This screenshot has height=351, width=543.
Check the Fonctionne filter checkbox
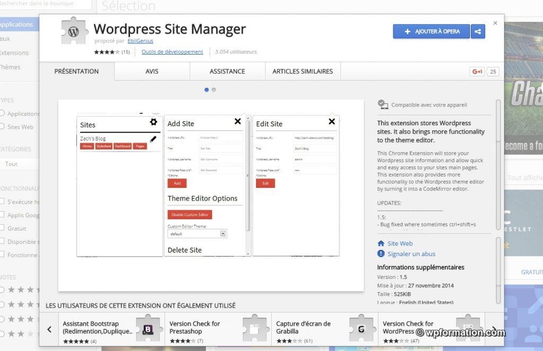click(x=2, y=255)
